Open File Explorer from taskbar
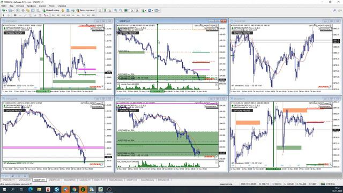This screenshot has height=193, width=343. tap(39, 189)
